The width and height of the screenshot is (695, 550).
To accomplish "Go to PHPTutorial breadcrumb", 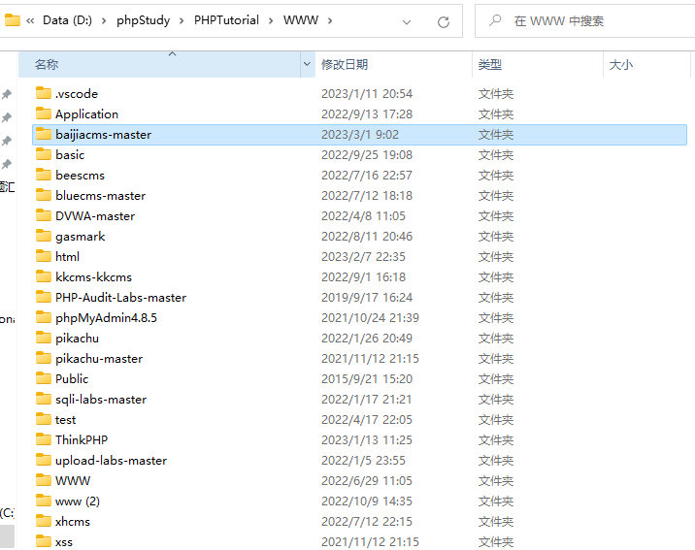I will pos(226,20).
